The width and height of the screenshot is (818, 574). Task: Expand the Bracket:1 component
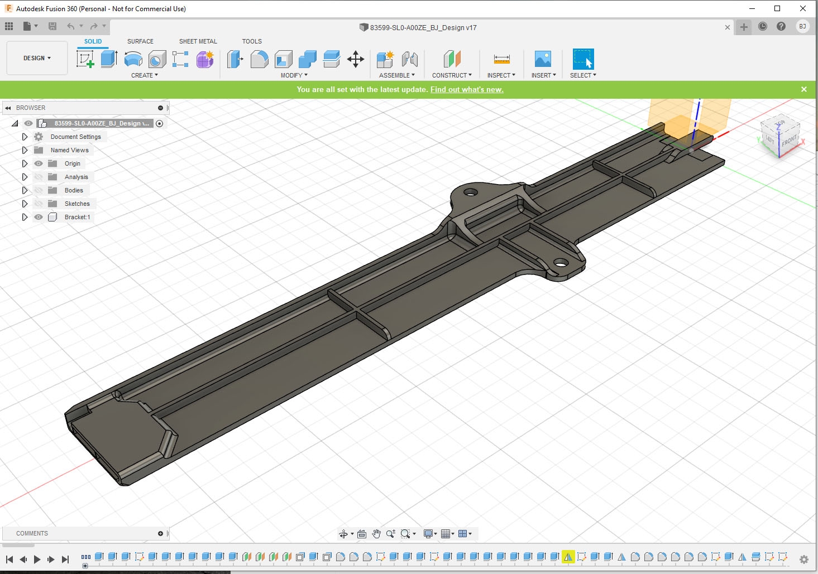pos(25,217)
